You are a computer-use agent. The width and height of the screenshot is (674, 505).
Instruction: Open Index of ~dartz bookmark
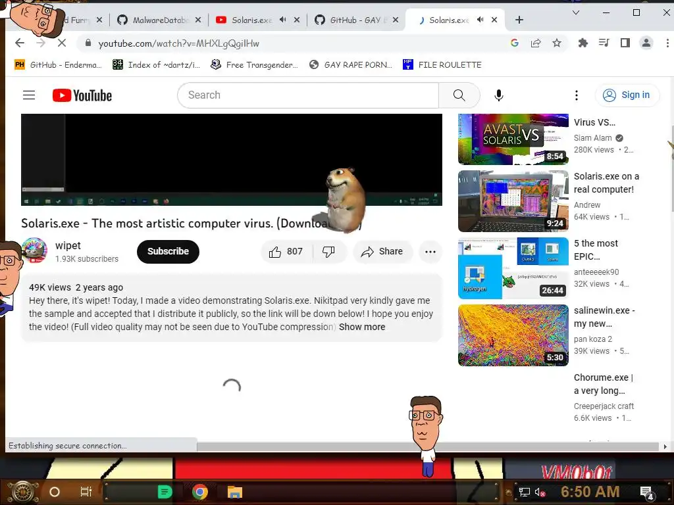(x=157, y=65)
